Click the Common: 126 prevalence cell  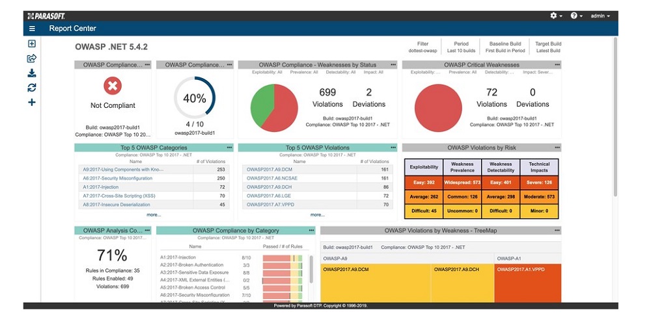[x=462, y=197]
